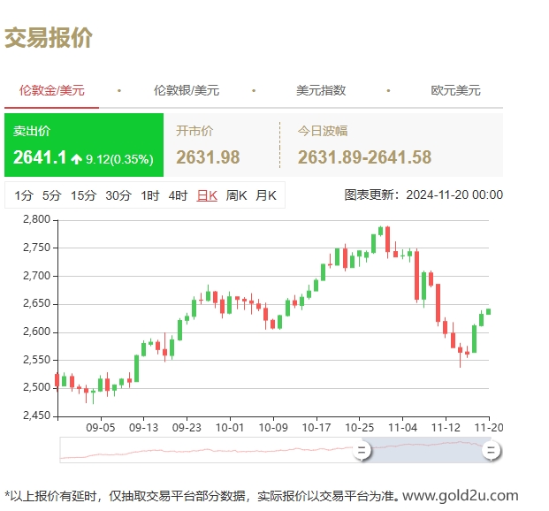
Task: Click the left range slider handle
Action: [x=362, y=450]
